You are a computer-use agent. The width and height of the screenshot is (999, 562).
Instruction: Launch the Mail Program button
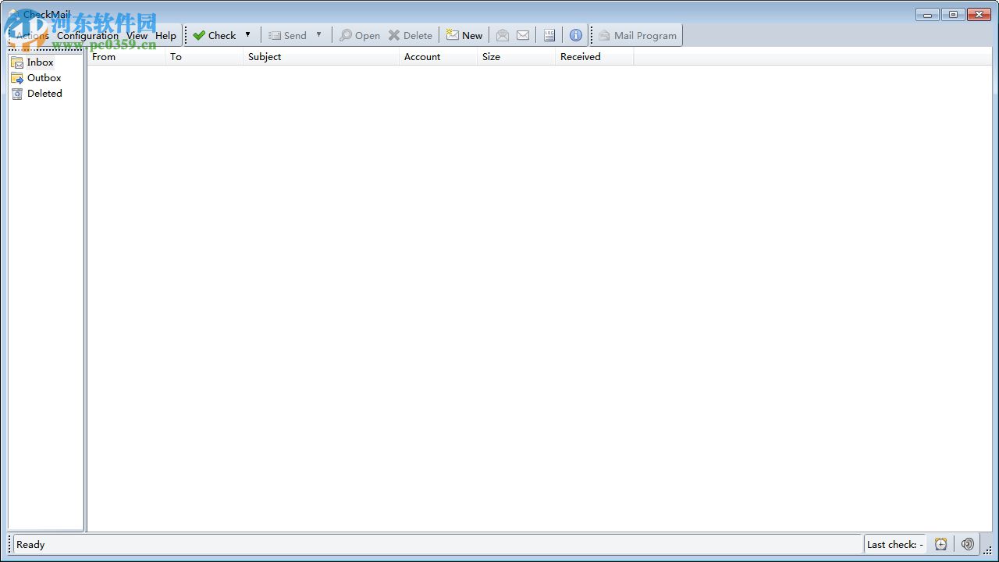(638, 35)
